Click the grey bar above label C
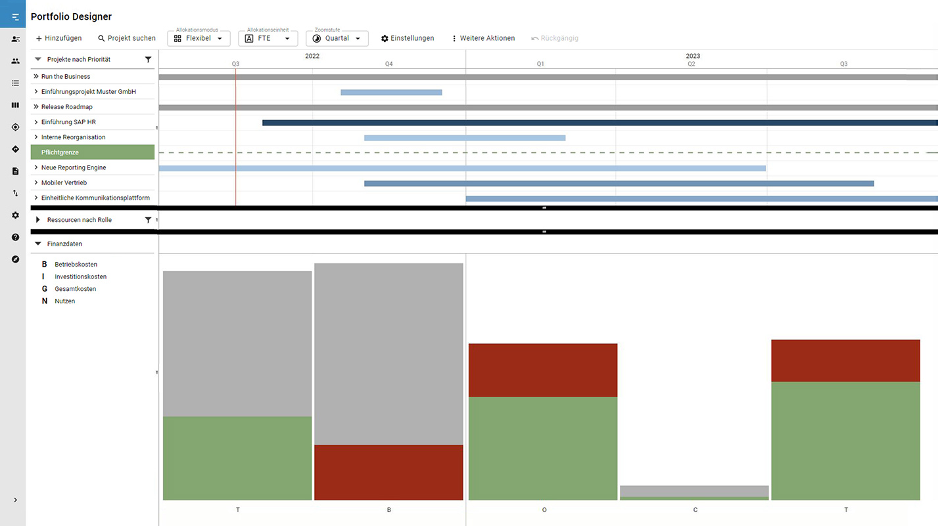The image size is (938, 526). coord(694,491)
